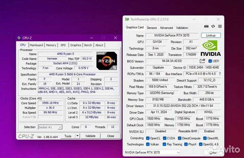Image resolution: width=244 pixels, height=158 pixels.
Task: Select the CPU tab in CPU-Z
Action: pos(23,45)
